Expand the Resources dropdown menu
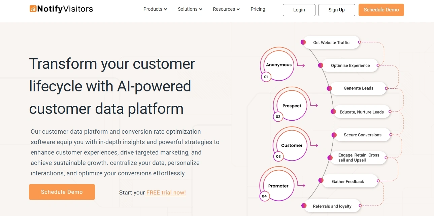Image resolution: width=434 pixels, height=216 pixels. [226, 9]
